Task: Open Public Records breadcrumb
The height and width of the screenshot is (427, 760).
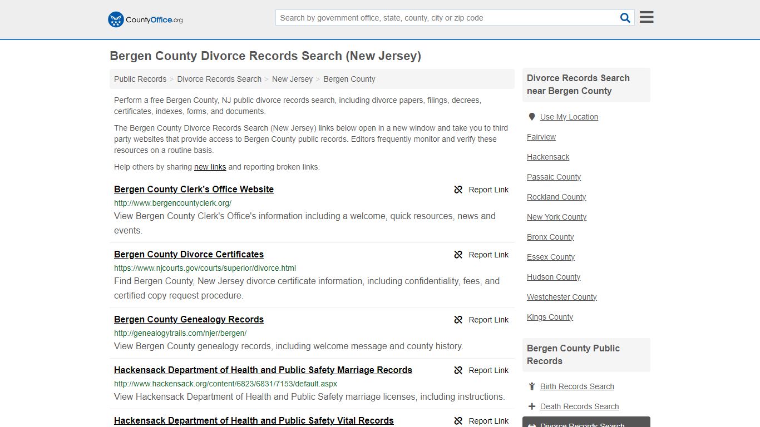Action: coord(140,79)
